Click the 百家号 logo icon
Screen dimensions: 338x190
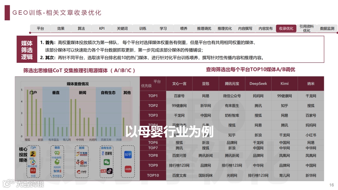tap(107, 153)
